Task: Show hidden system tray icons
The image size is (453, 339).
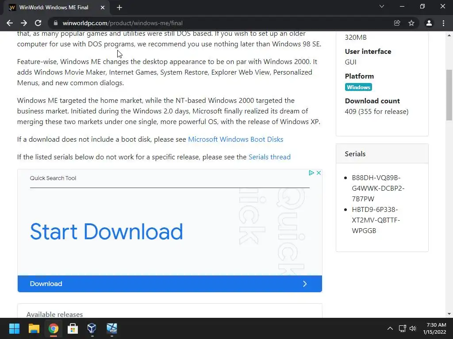Action: (x=390, y=328)
